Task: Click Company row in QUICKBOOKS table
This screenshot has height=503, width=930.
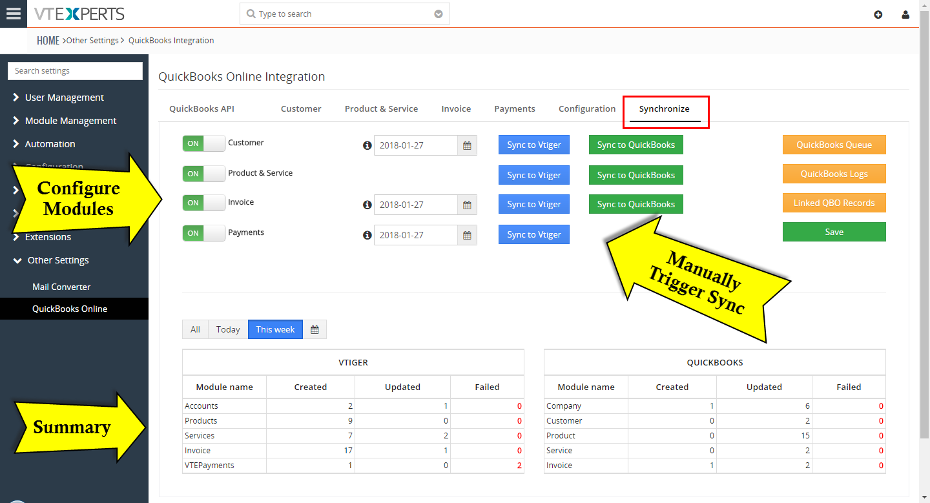Action: pyautogui.click(x=715, y=406)
